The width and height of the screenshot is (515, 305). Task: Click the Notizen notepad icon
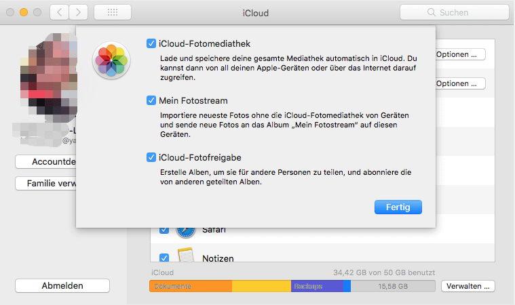[x=185, y=258]
